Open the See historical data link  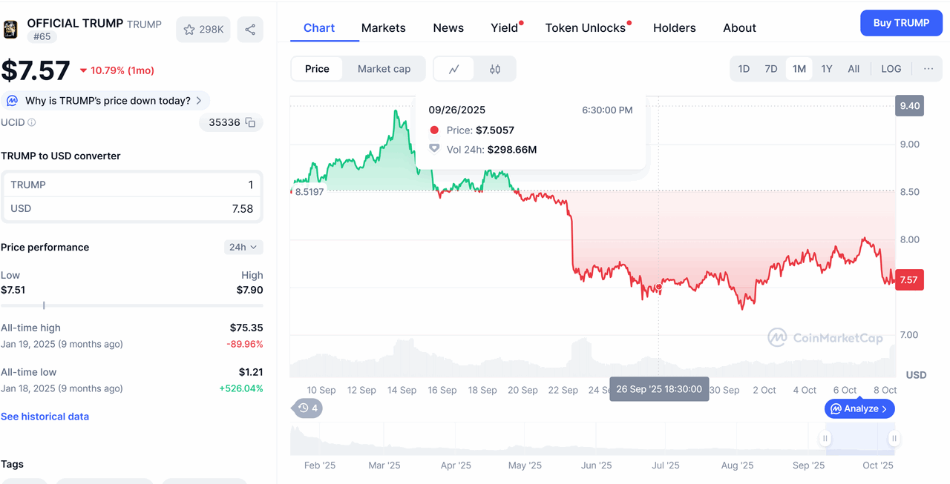[x=45, y=417]
